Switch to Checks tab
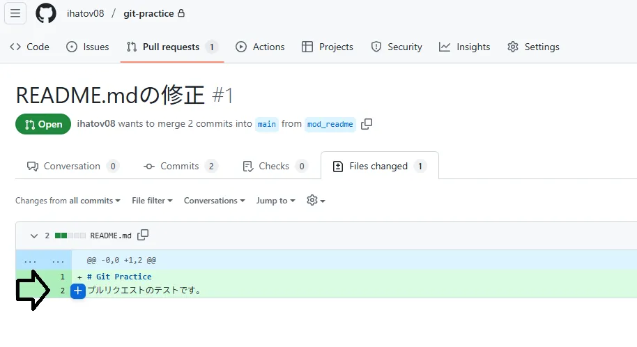637x347 pixels. tap(275, 167)
